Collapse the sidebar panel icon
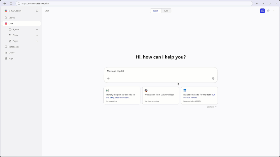280x157 pixels. point(37,11)
